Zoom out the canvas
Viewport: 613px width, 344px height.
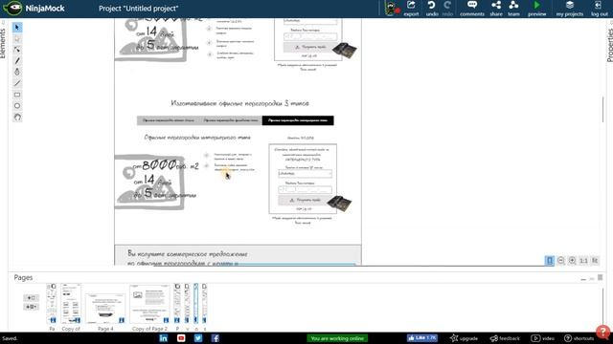tap(561, 261)
